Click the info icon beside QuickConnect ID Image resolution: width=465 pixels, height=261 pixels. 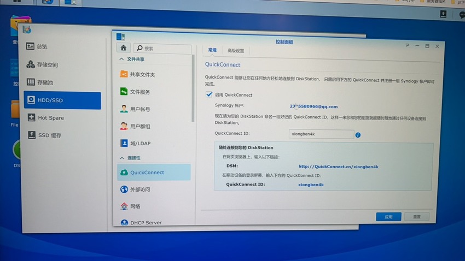[x=358, y=135]
